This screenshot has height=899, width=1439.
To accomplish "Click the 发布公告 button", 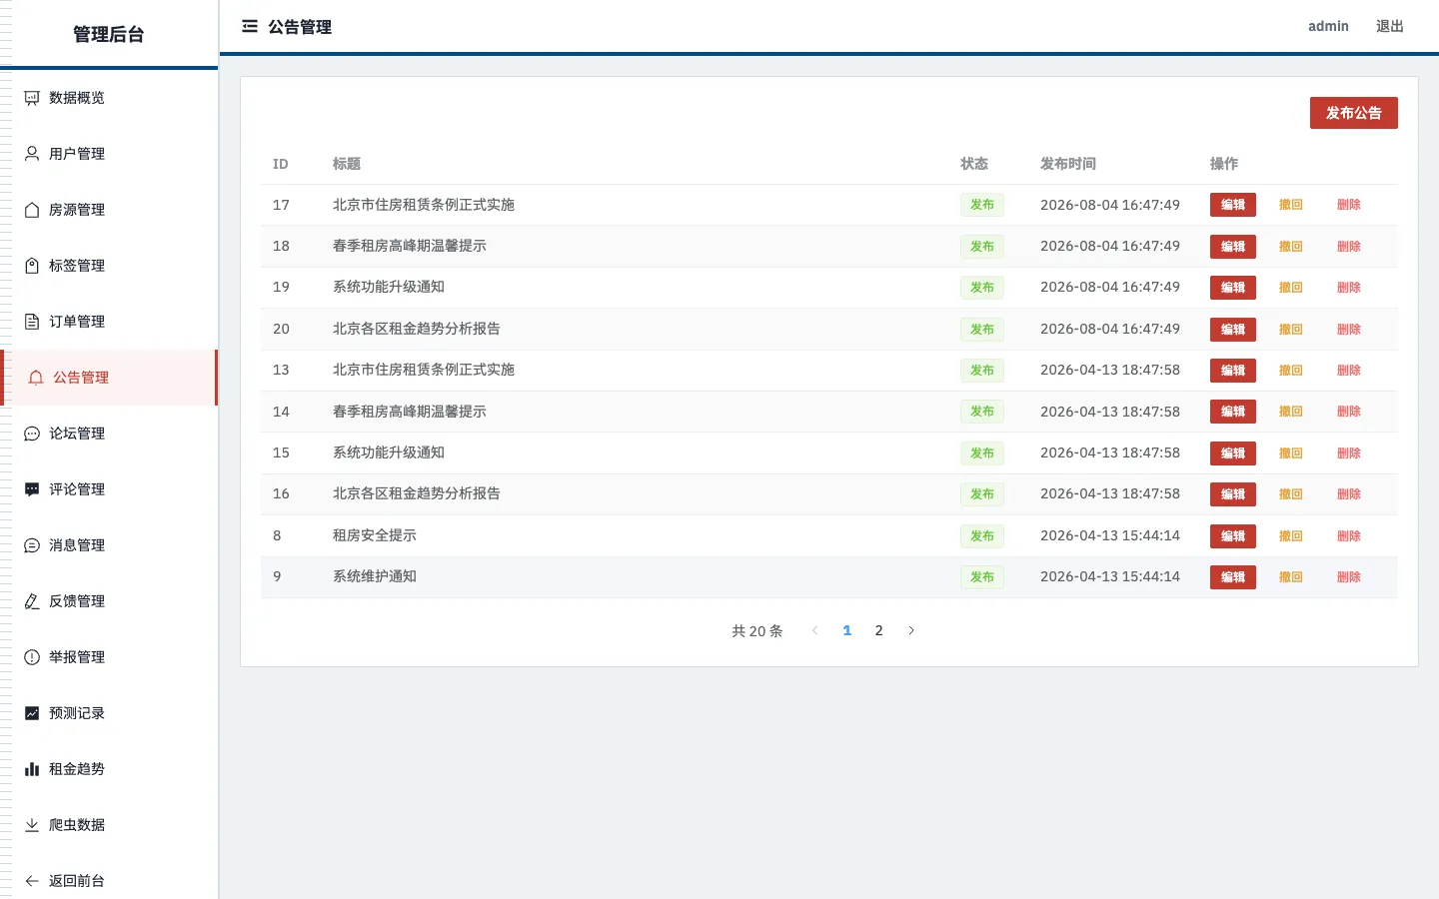I will [1353, 113].
